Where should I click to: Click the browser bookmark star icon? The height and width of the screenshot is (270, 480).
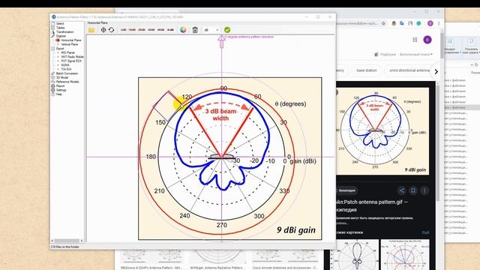[383, 23]
